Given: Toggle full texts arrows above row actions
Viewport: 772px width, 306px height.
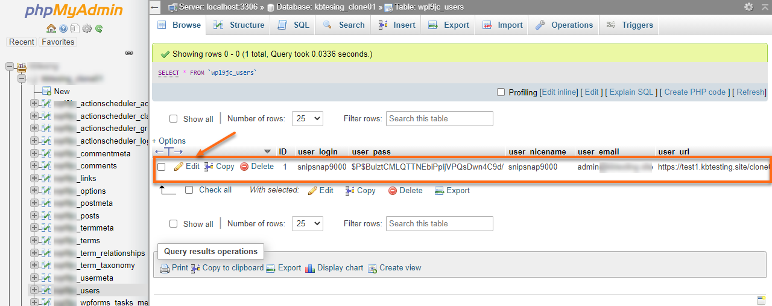Looking at the screenshot, I should click(169, 151).
